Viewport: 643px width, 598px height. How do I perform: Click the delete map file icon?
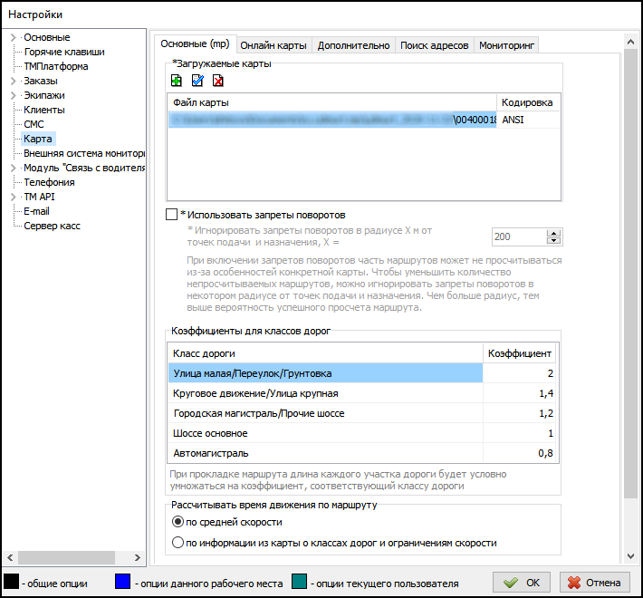(217, 81)
